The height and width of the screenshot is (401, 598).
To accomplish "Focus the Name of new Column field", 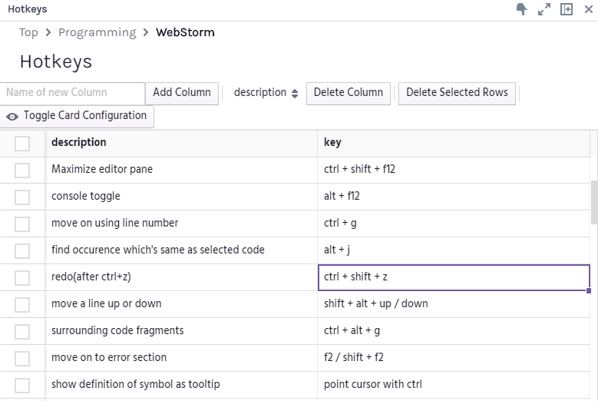I will [72, 93].
